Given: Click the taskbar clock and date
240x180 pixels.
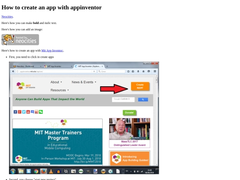Looking at the screenshot, I should [149, 171].
